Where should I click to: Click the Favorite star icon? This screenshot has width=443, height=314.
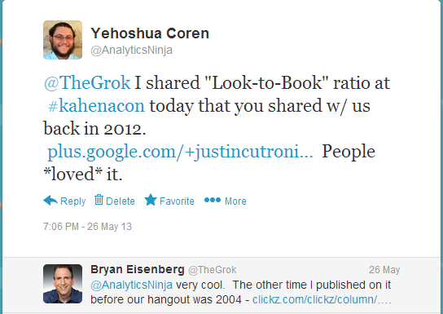tap(151, 200)
